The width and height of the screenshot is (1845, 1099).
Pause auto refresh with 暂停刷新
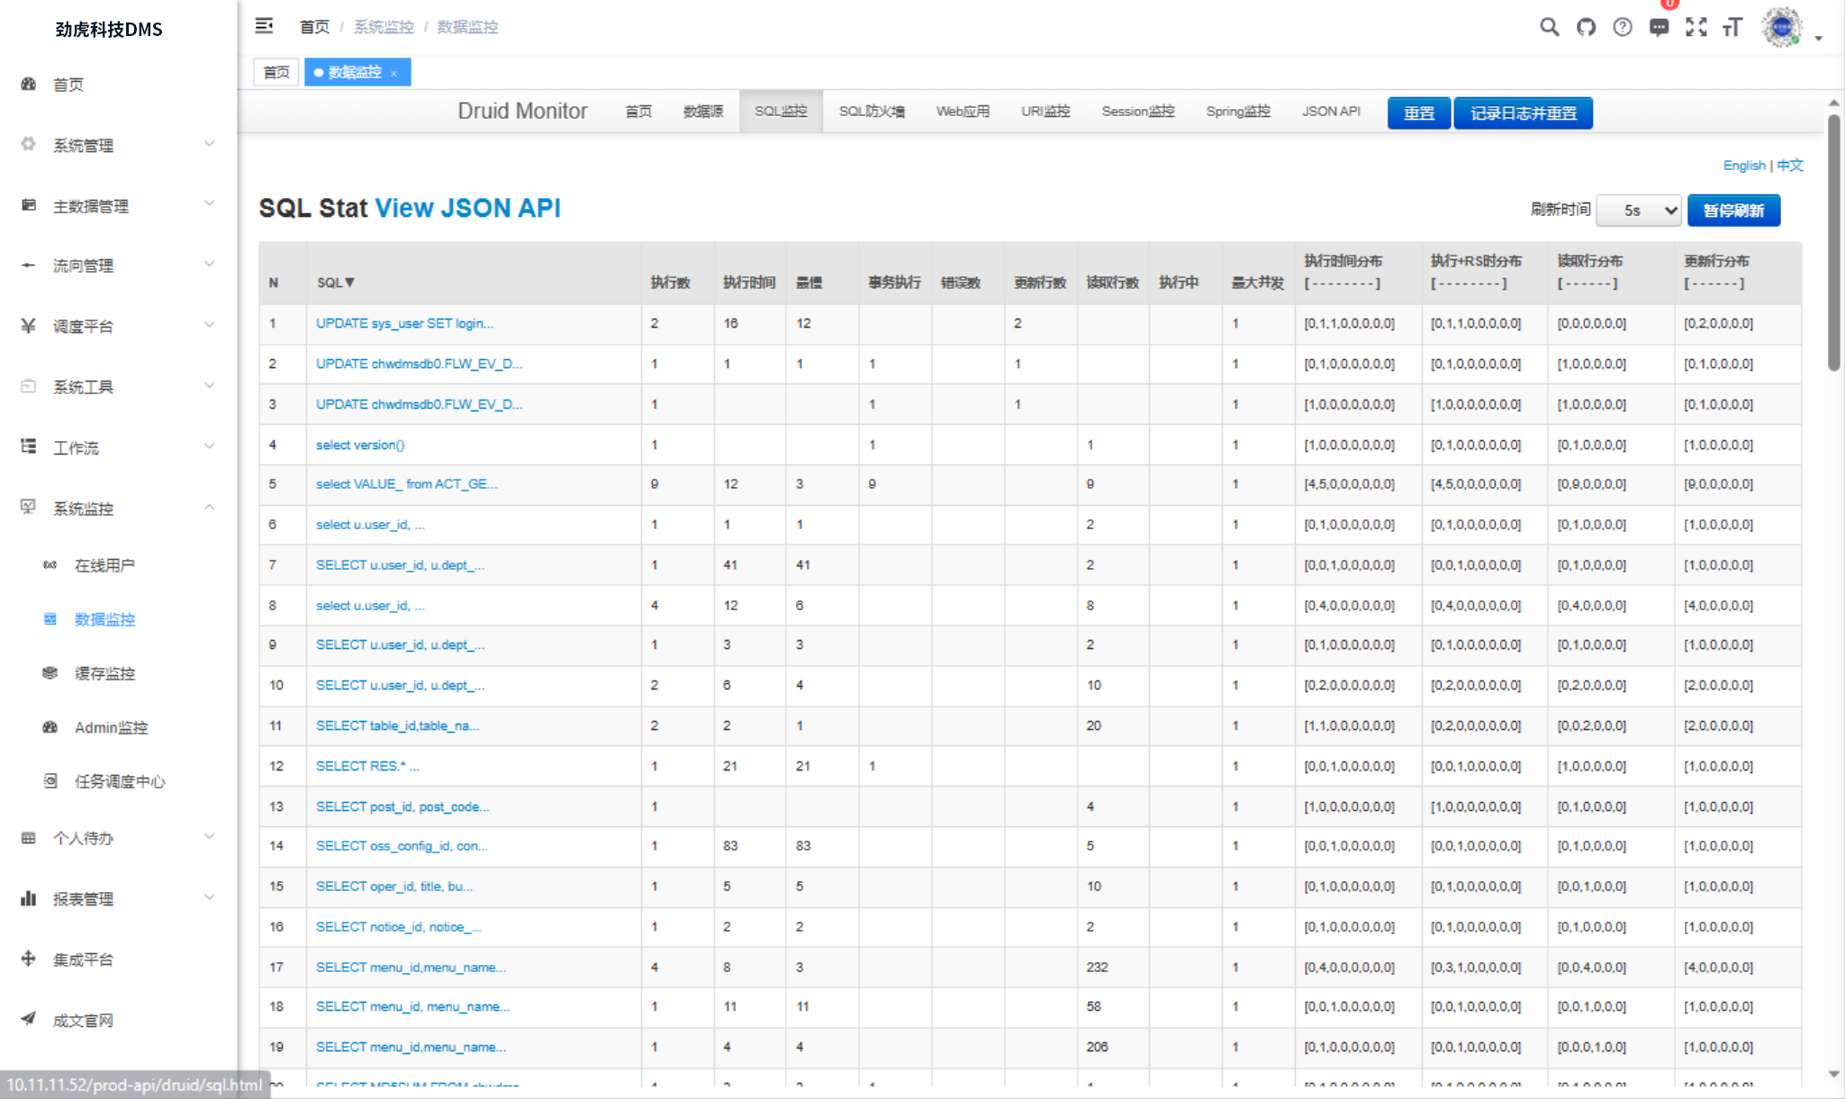(1733, 211)
